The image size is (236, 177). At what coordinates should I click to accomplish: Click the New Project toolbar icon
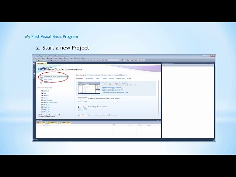[x=36, y=60]
